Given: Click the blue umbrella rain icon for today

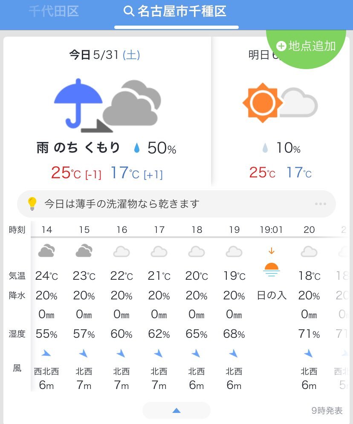Looking at the screenshot, I should point(78,103).
